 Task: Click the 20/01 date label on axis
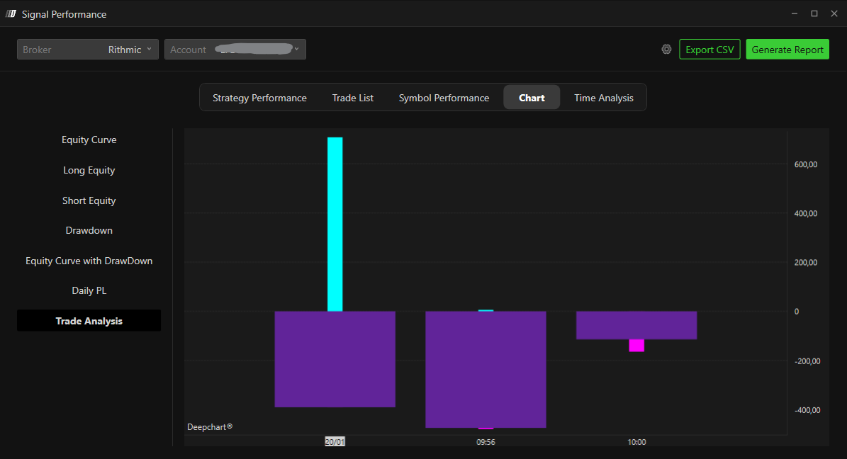click(x=335, y=442)
